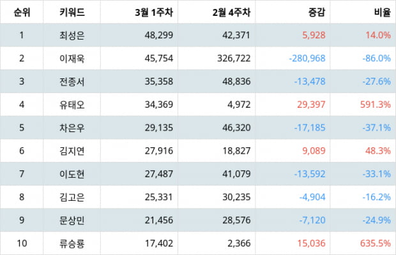Click the 비율 column header
The image size is (396, 255).
click(x=383, y=12)
